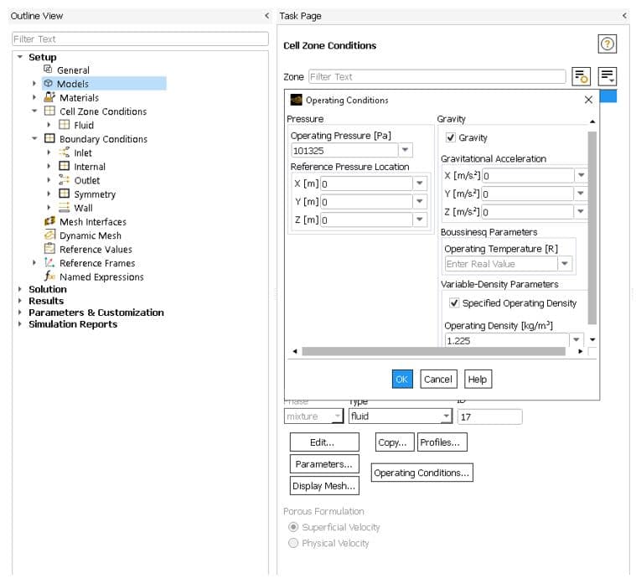The height and width of the screenshot is (584, 636).
Task: Open the zone Type fluid dropdown
Action: pyautogui.click(x=446, y=416)
